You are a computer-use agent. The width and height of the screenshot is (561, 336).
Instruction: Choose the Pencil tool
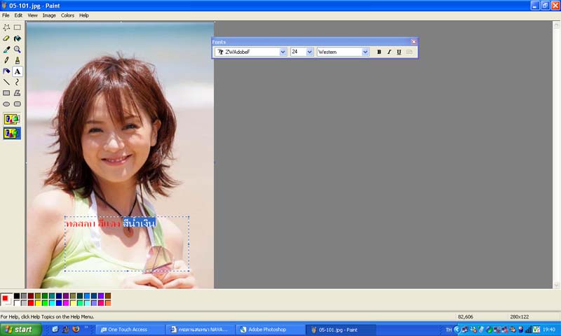tap(6, 60)
